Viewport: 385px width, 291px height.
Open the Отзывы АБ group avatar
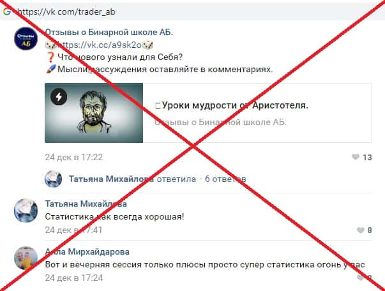click(26, 38)
